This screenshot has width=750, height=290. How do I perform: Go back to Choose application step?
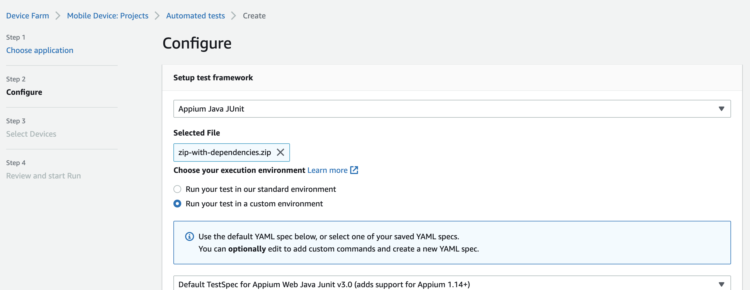coord(40,50)
